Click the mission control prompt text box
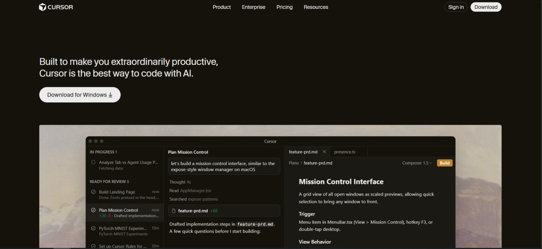 click(x=224, y=166)
